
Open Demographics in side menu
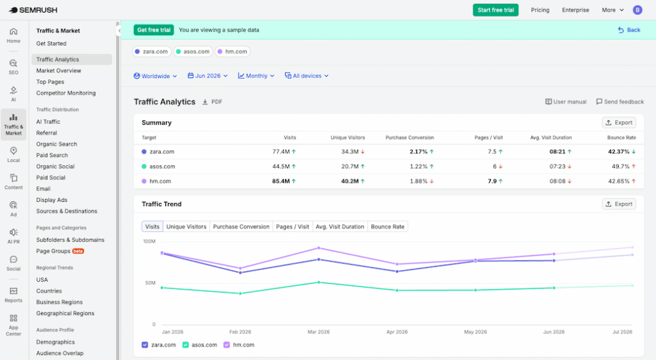click(x=55, y=342)
